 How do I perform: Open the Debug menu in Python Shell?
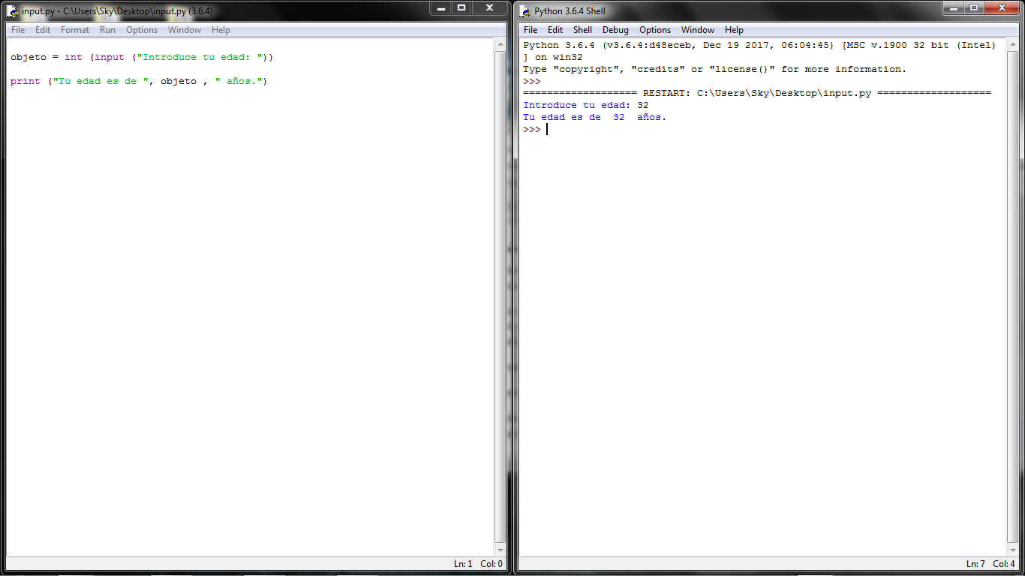point(615,30)
